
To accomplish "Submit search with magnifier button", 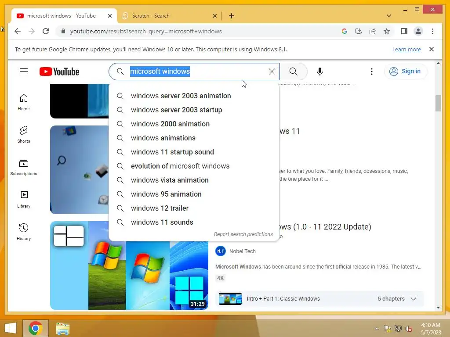I will (293, 72).
